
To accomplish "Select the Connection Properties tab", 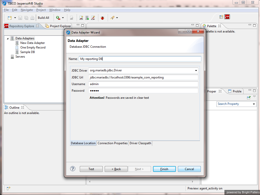I will point(113,143).
